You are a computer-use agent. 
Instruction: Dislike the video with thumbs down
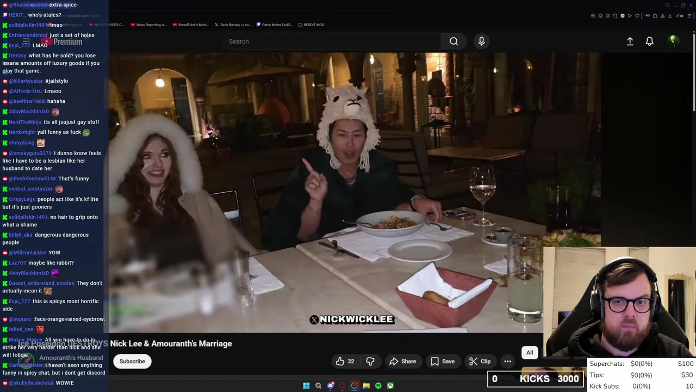[370, 362]
